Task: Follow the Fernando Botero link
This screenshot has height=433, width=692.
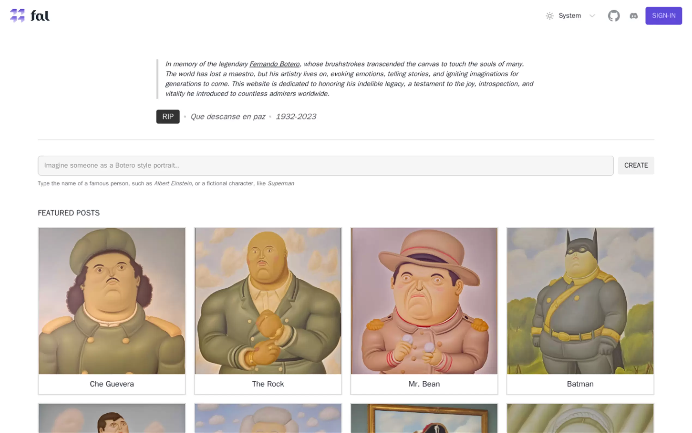Action: [x=274, y=64]
